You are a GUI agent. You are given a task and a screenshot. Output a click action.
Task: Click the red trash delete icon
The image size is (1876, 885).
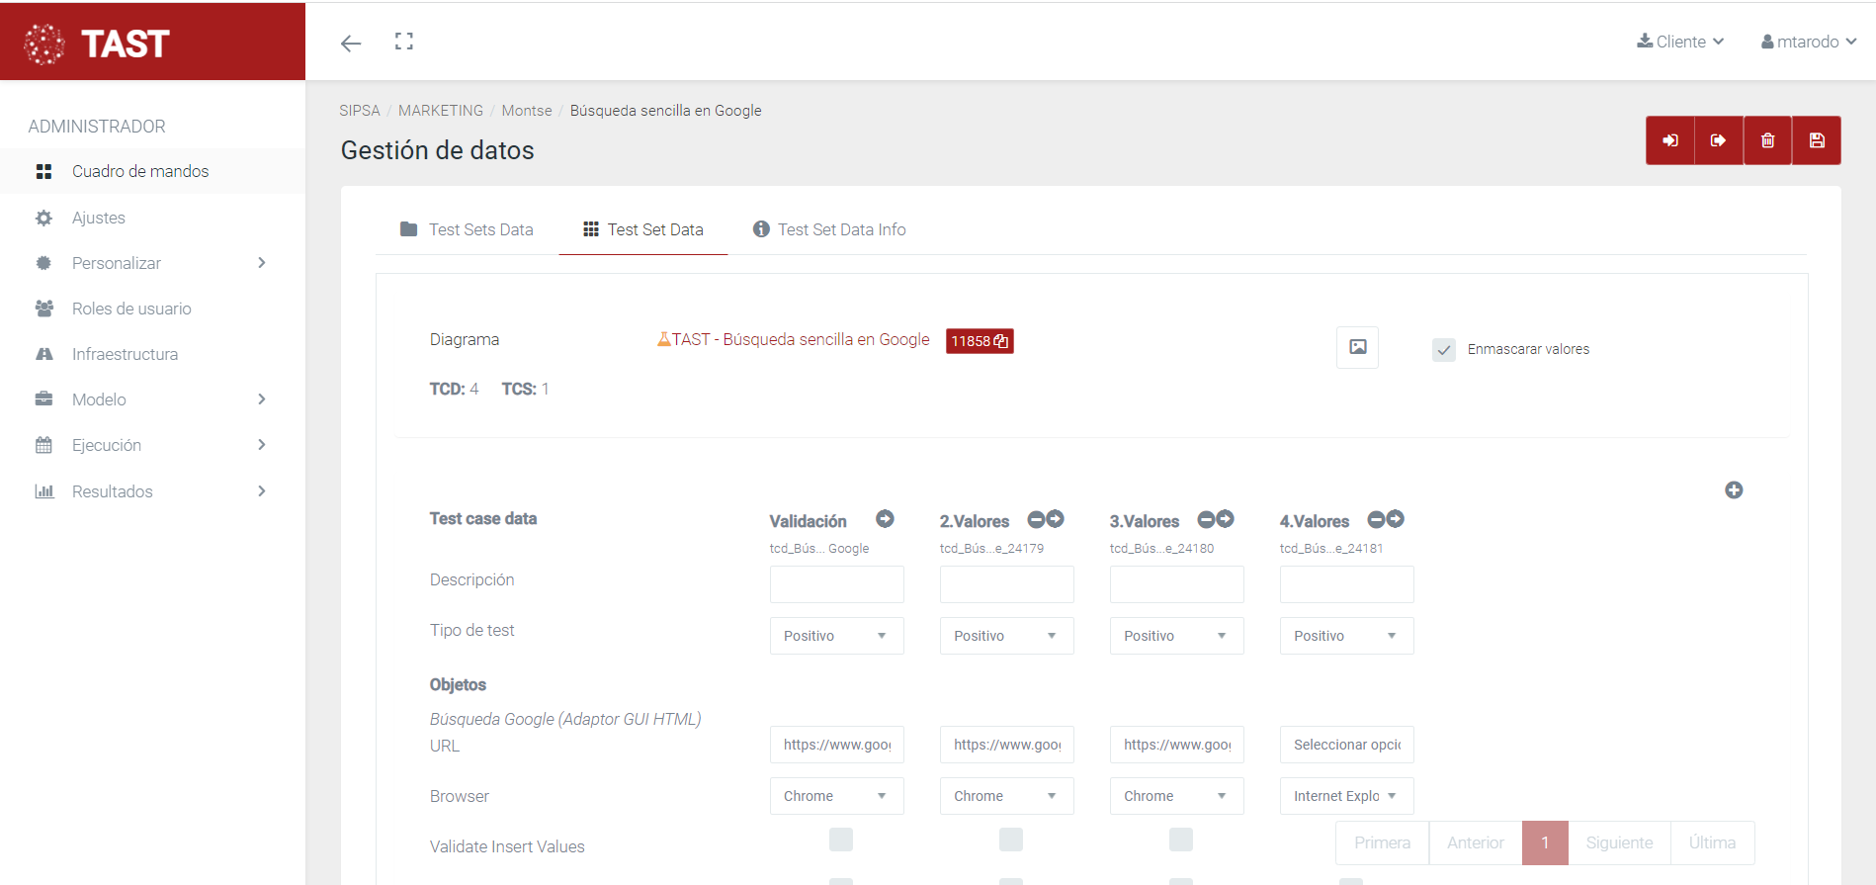point(1767,140)
